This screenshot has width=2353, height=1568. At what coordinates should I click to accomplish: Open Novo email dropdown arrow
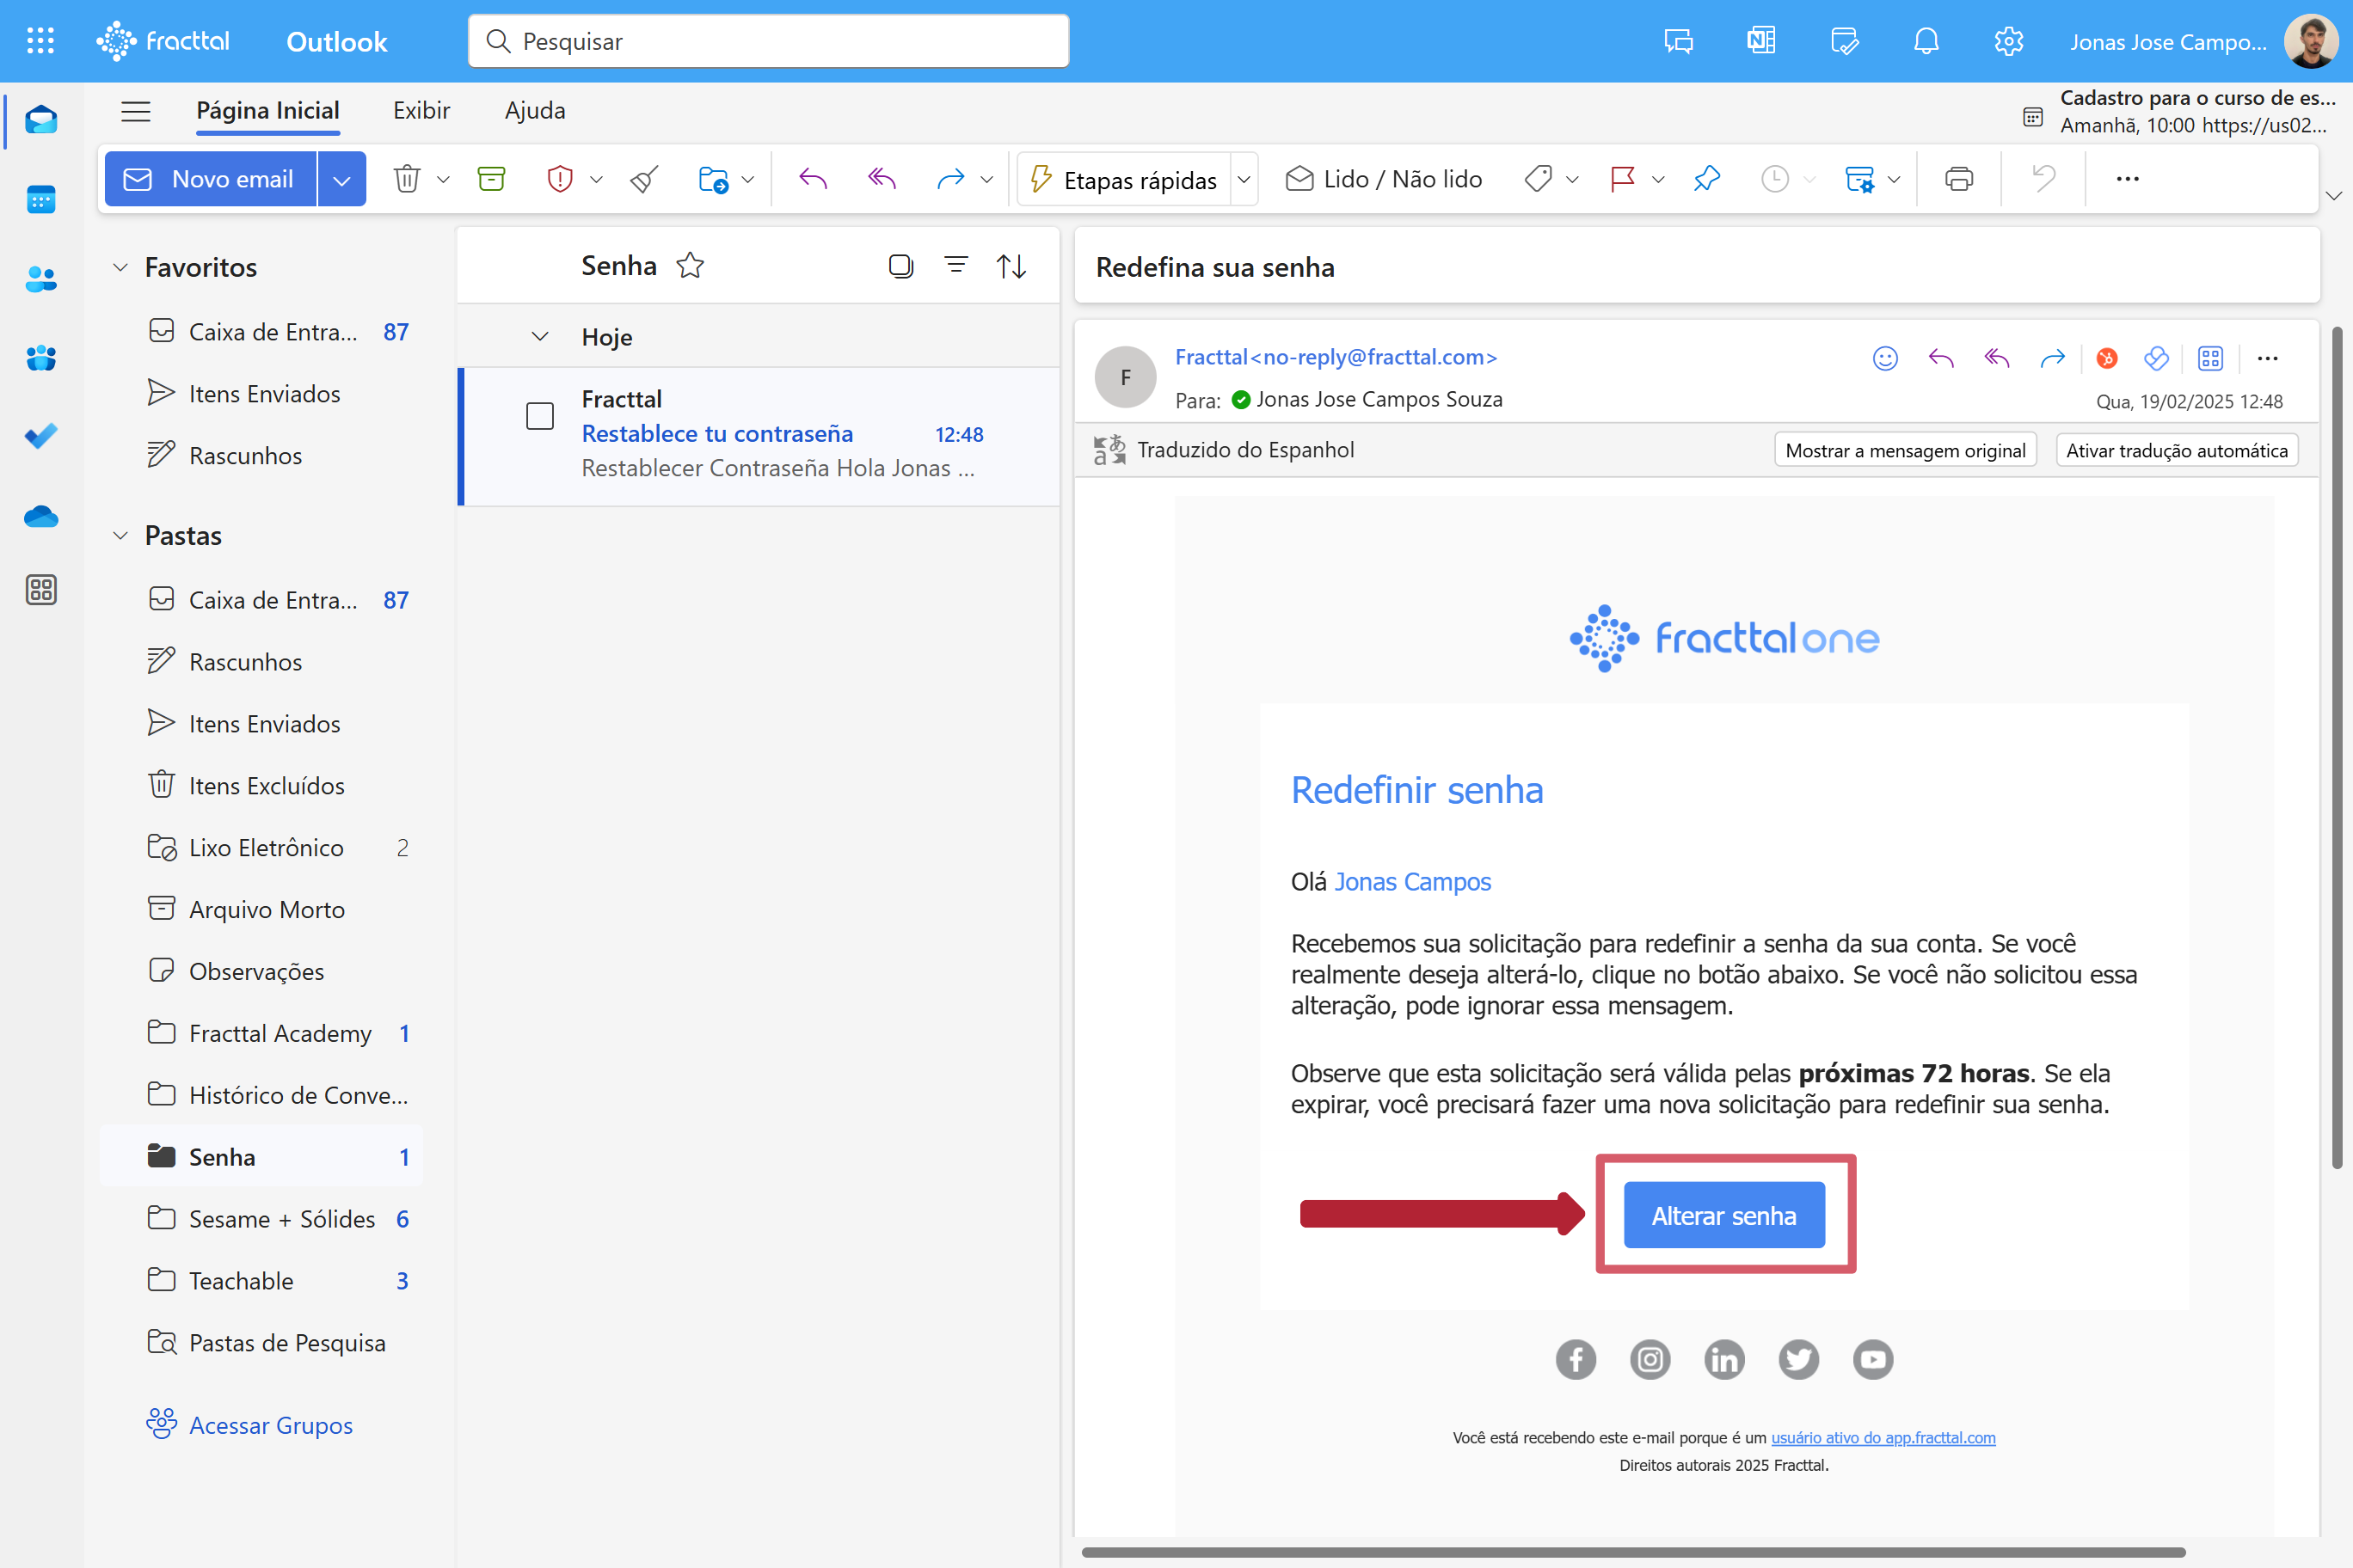(x=342, y=179)
